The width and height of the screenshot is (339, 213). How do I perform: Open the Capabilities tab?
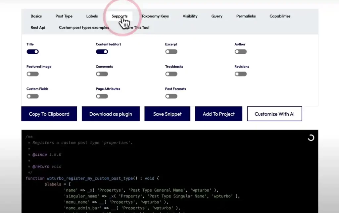280,16
